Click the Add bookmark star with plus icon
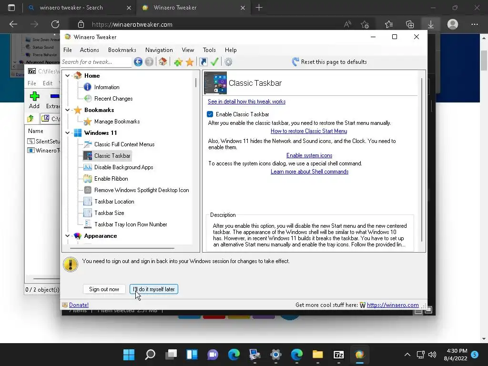 click(178, 62)
